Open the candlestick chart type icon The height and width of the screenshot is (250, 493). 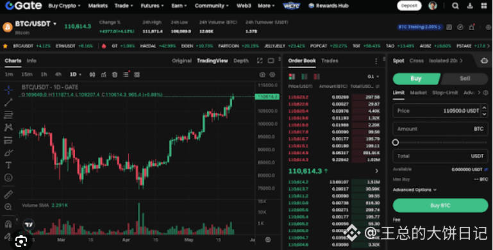coord(92,74)
